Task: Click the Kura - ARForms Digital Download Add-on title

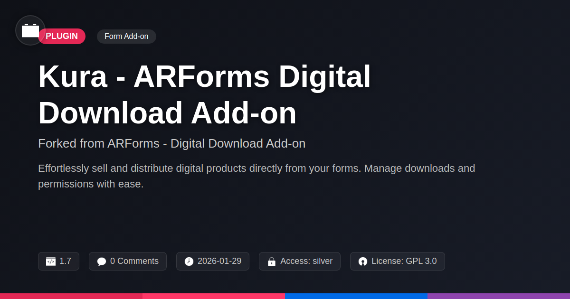Action: point(204,94)
